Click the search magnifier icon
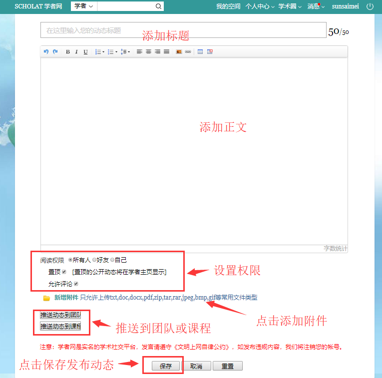Image resolution: width=382 pixels, height=378 pixels. pyautogui.click(x=158, y=6)
